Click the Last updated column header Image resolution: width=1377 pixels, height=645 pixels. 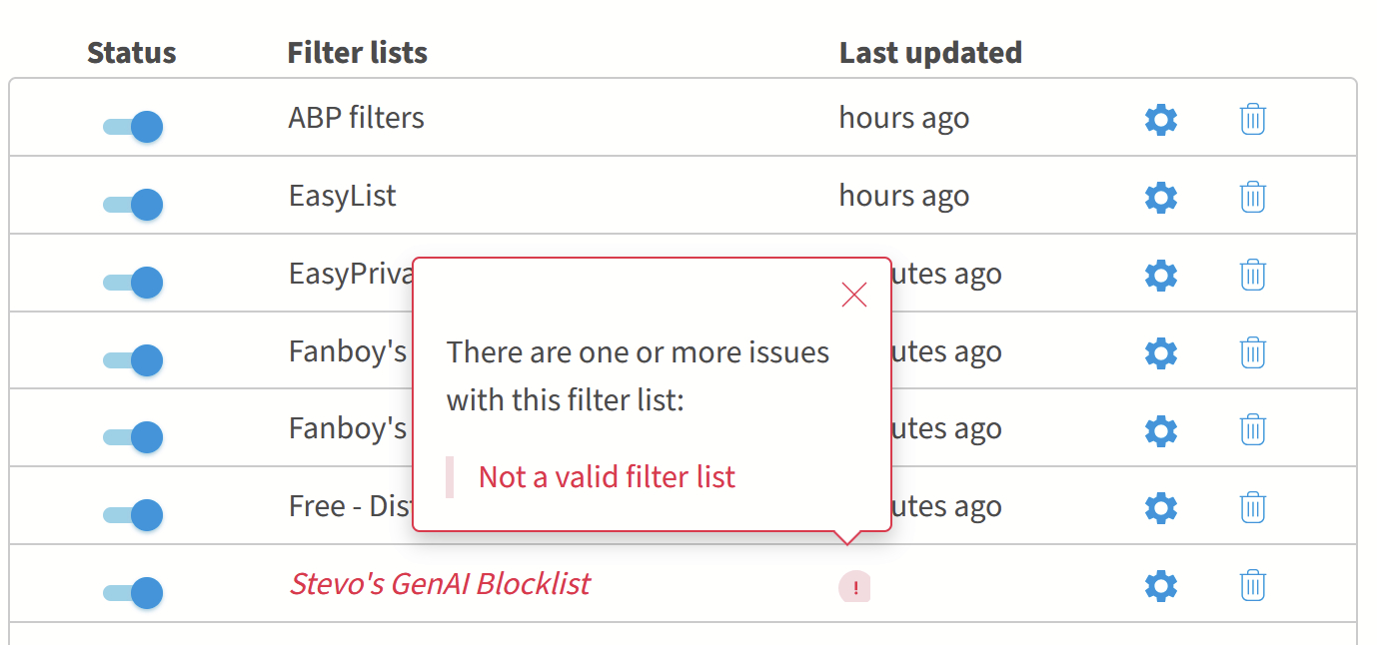pos(930,53)
